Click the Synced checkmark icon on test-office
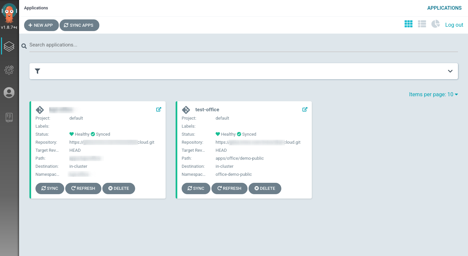This screenshot has width=468, height=256. tap(239, 134)
